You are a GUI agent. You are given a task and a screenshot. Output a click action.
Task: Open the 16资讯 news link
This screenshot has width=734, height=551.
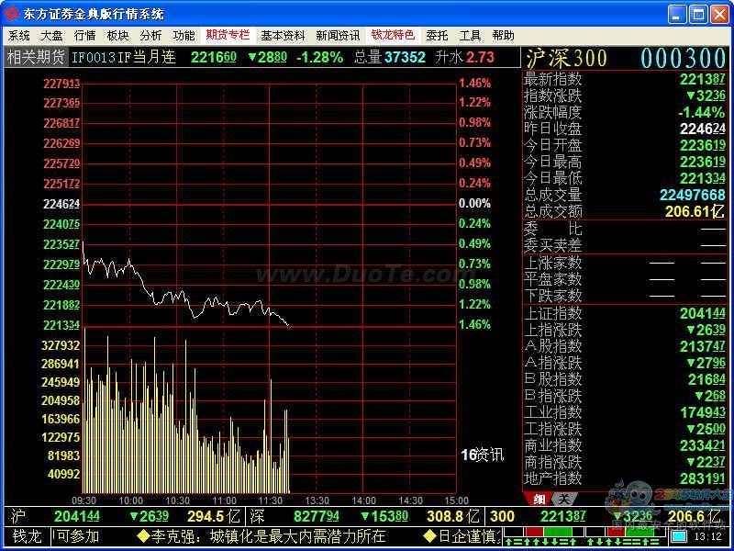click(x=483, y=455)
